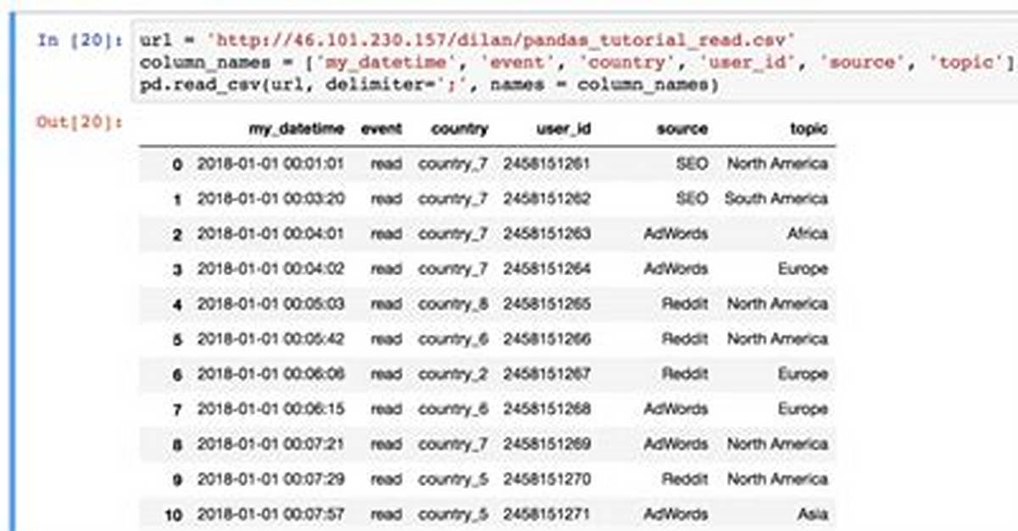Click South America topic cell
Image resolution: width=1018 pixels, height=531 pixels.
click(776, 199)
